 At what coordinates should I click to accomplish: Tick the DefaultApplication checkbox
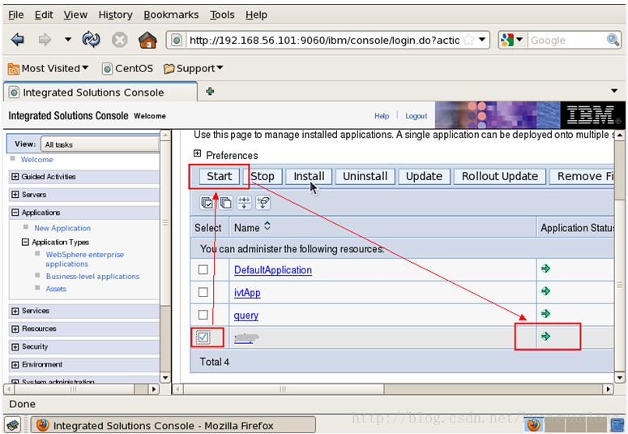[203, 269]
